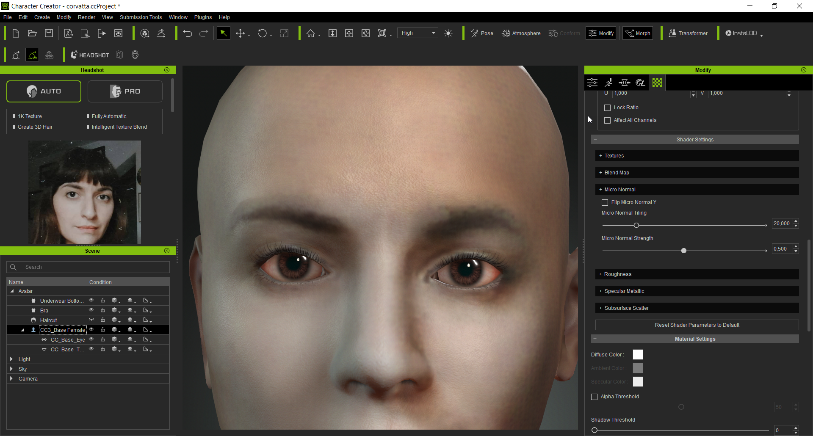Open the Plugins menu
Screen dimensions: 813x436
pyautogui.click(x=203, y=17)
